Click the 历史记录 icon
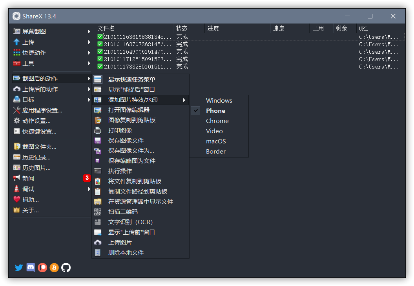This screenshot has width=414, height=286. (16, 157)
